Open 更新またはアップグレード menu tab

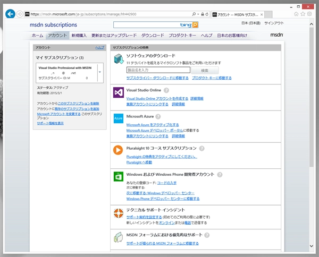click(x=114, y=36)
